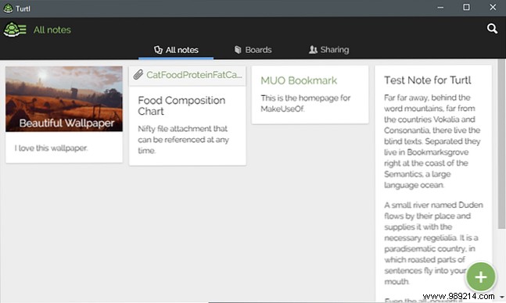Select the Food Composition Chart note title

click(181, 105)
